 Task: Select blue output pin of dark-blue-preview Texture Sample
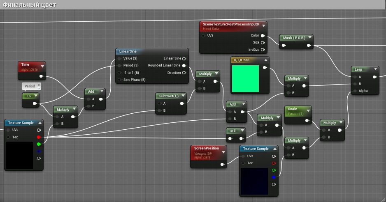[274, 177]
